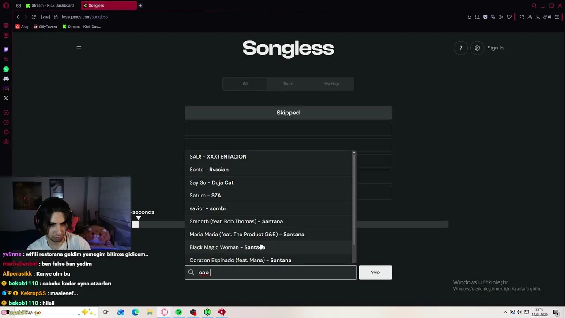Screen dimensions: 565x318
Task: Open Easy Setup sliders icon
Action: 557,17
